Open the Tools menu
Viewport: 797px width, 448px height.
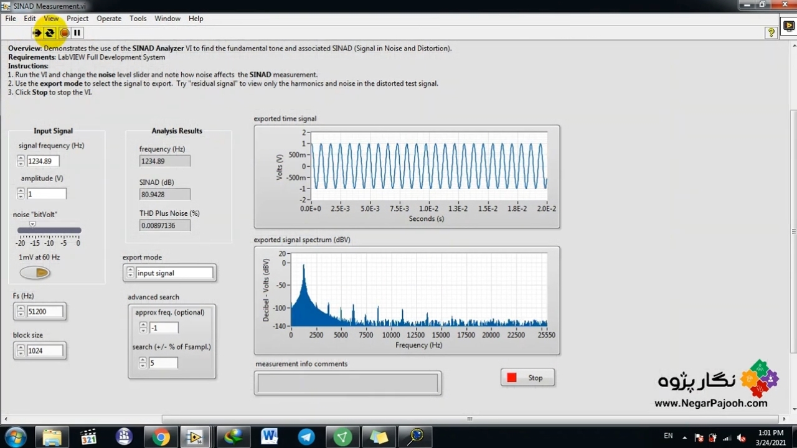pos(138,19)
